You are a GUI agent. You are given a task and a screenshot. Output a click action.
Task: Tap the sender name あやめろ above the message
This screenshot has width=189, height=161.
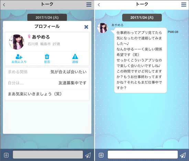[x=118, y=25]
